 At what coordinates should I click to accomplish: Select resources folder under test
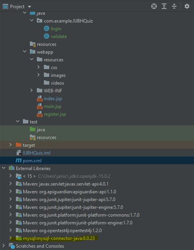47,137
